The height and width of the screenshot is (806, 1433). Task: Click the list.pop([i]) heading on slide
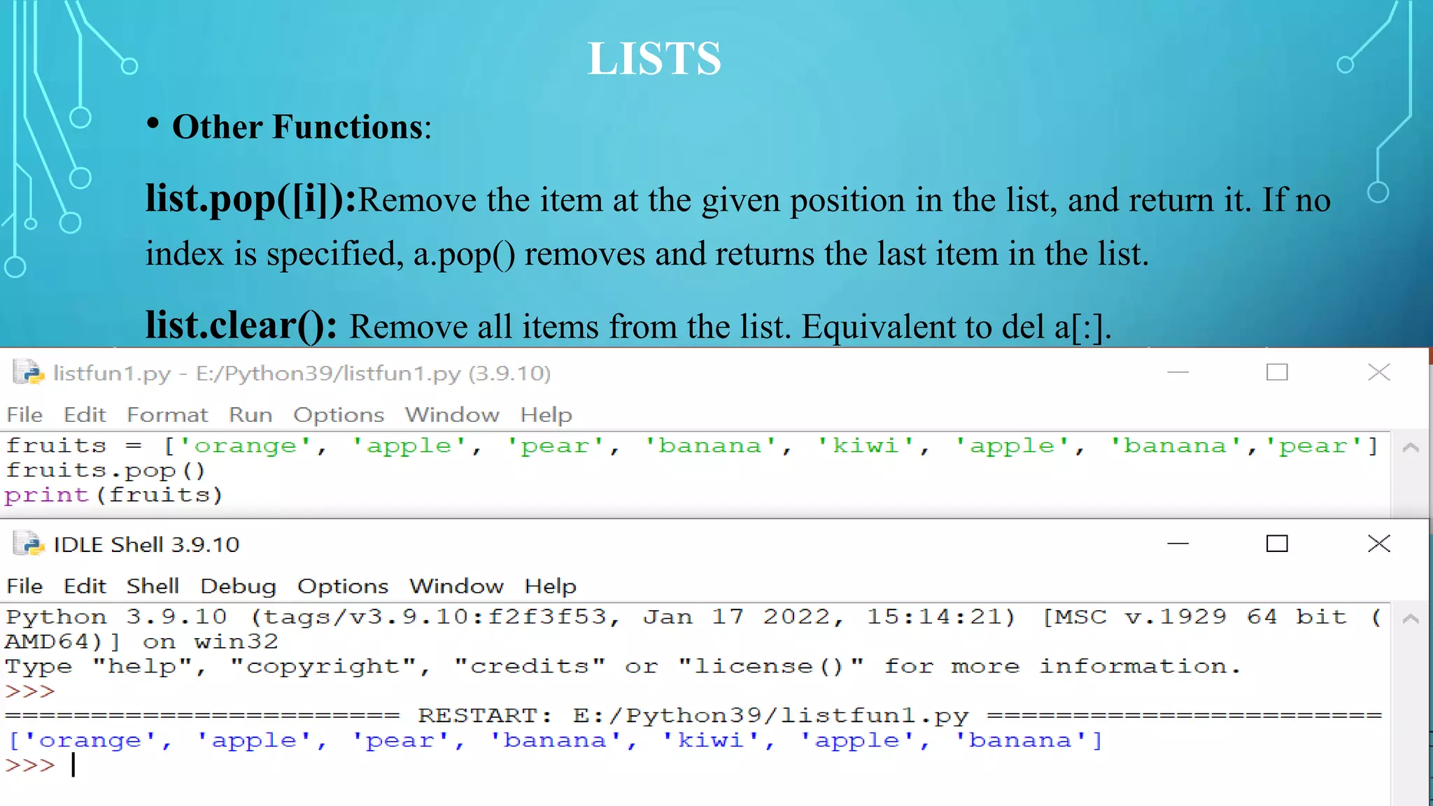251,199
